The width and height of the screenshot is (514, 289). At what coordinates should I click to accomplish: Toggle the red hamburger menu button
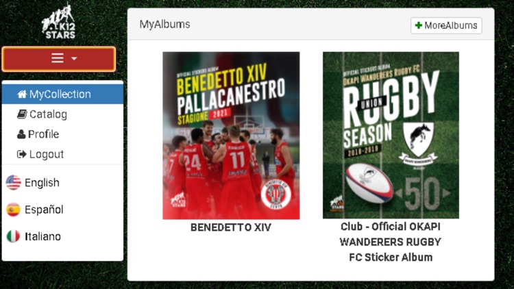59,59
